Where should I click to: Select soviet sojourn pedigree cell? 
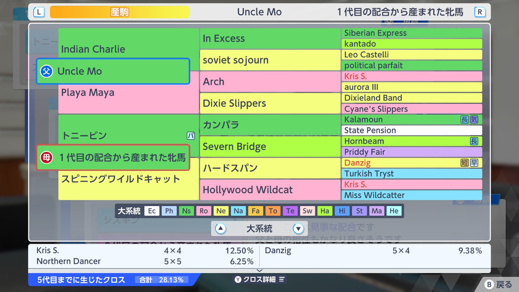[270, 60]
